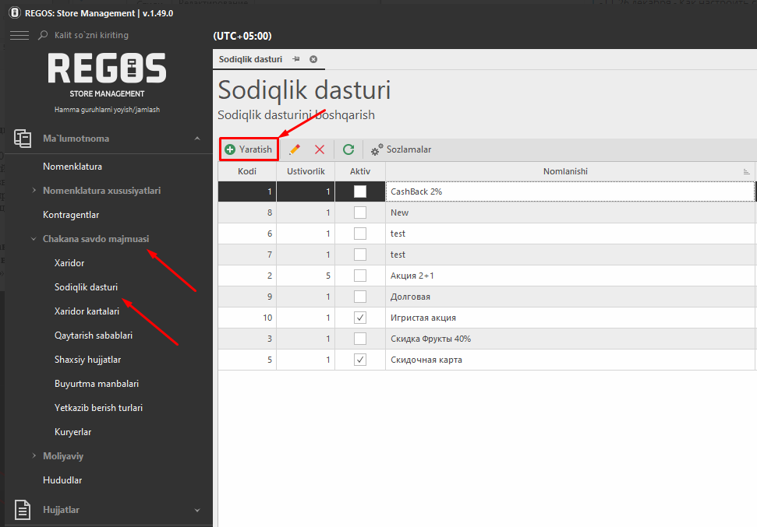Close the Sodiqlik dasturi tab
The height and width of the screenshot is (527, 757).
pyautogui.click(x=313, y=59)
